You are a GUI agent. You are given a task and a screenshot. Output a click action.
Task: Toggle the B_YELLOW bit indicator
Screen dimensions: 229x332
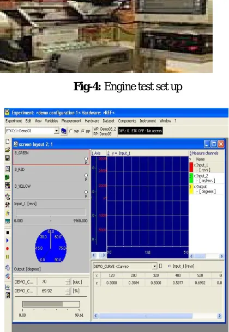pyautogui.click(x=86, y=192)
